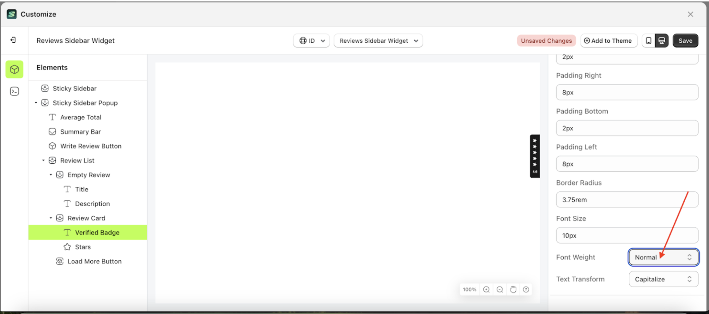Screen dimensions: 709x314
Task: Open the help question mark icon
Action: click(526, 289)
